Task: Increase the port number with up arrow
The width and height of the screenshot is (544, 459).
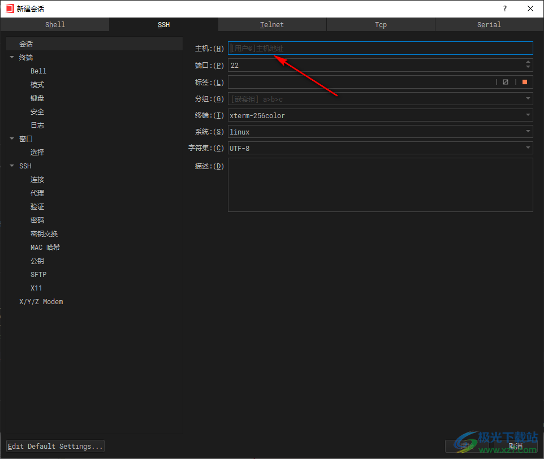Action: pos(528,62)
